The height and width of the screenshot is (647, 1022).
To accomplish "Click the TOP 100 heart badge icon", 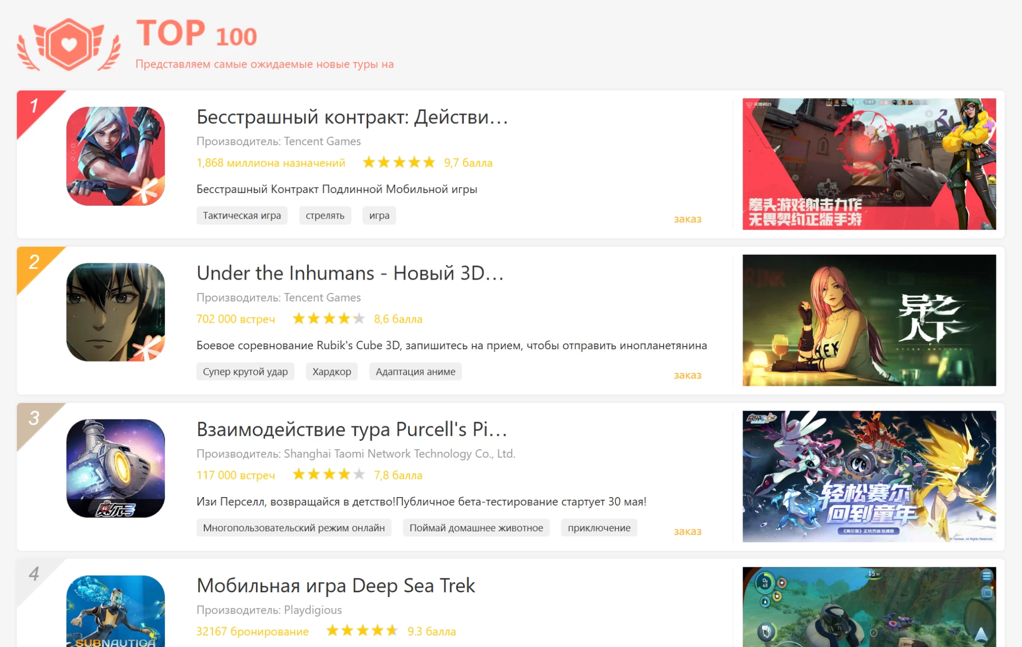I will click(69, 45).
